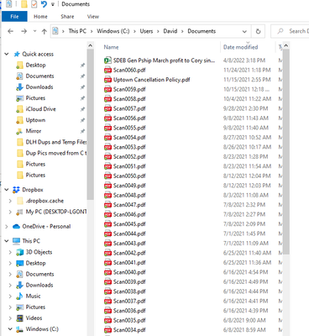Screen dimensions: 309x336
Task: Collapse the This PC tree node
Action: coord(7,241)
